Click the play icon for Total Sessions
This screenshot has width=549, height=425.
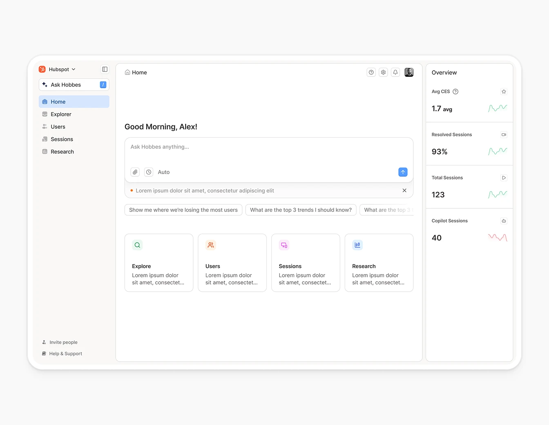coord(504,178)
